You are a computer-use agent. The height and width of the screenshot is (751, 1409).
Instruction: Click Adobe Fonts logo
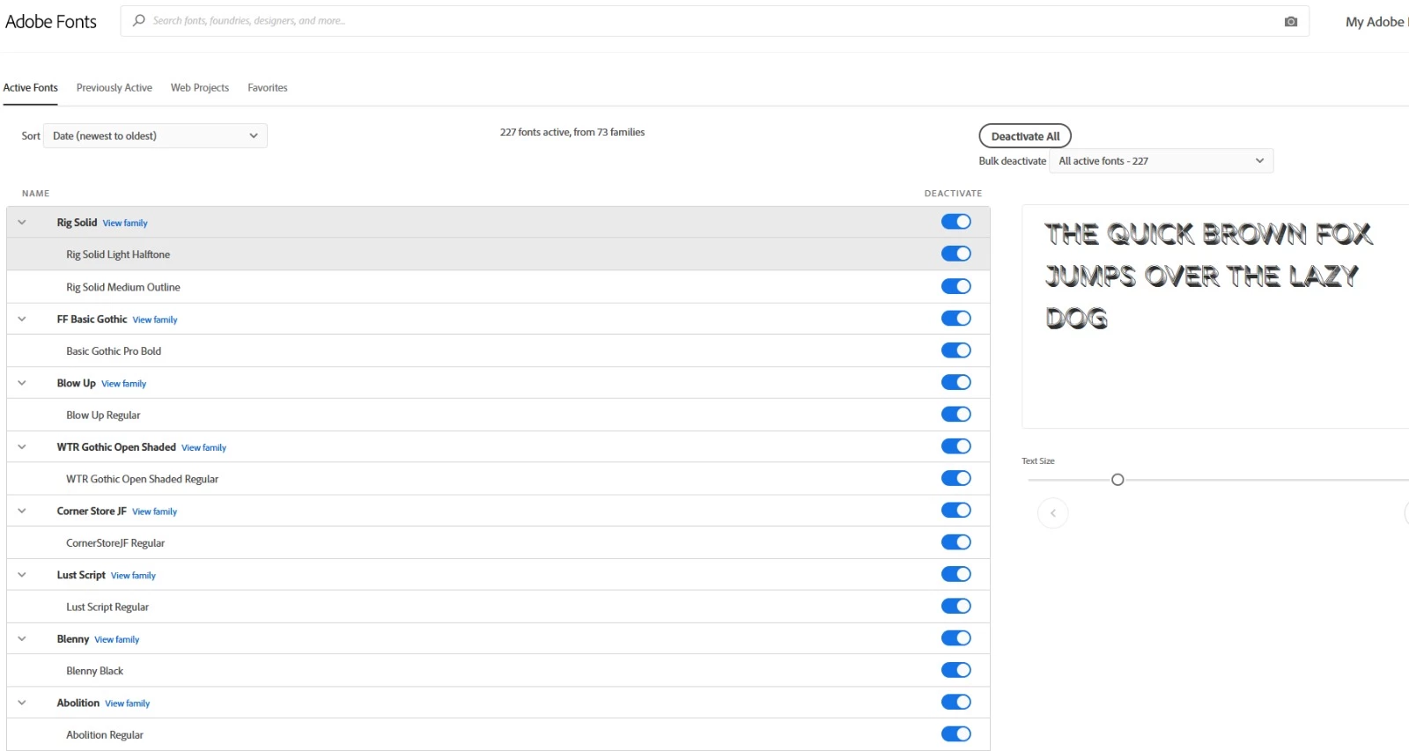[51, 21]
